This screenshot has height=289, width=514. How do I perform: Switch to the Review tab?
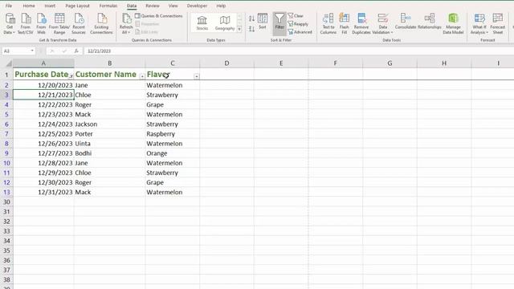153,6
